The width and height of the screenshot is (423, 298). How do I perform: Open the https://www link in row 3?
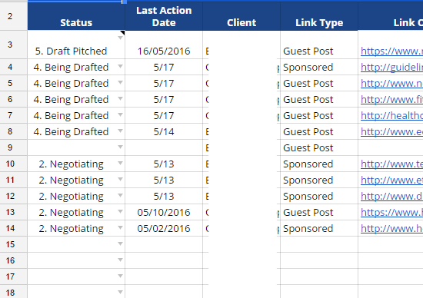tap(391, 51)
